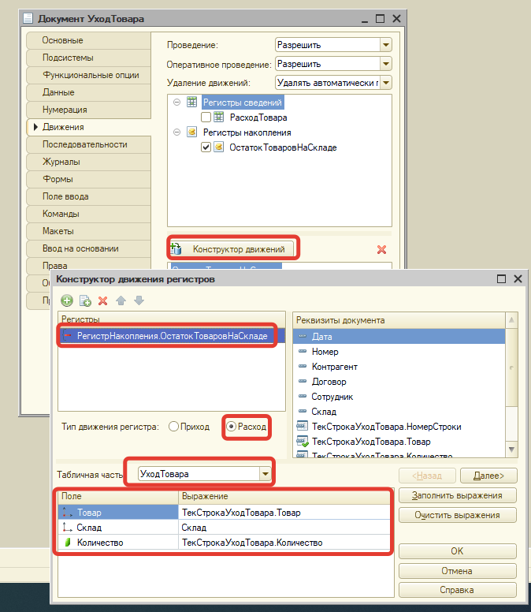Click the Далее button

(488, 476)
